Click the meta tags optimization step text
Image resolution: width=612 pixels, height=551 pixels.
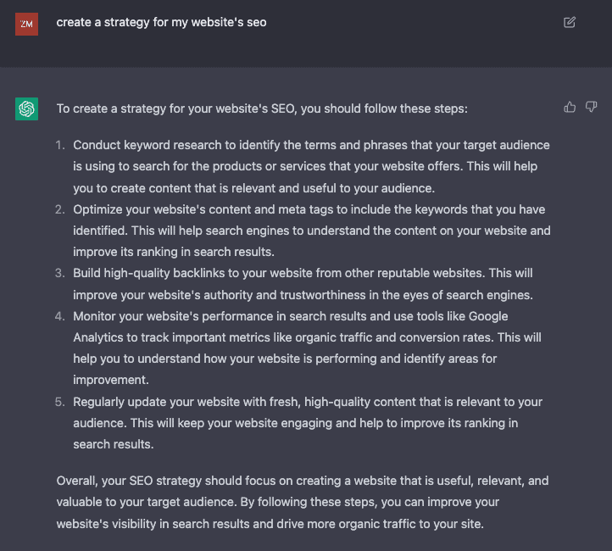[x=310, y=230]
